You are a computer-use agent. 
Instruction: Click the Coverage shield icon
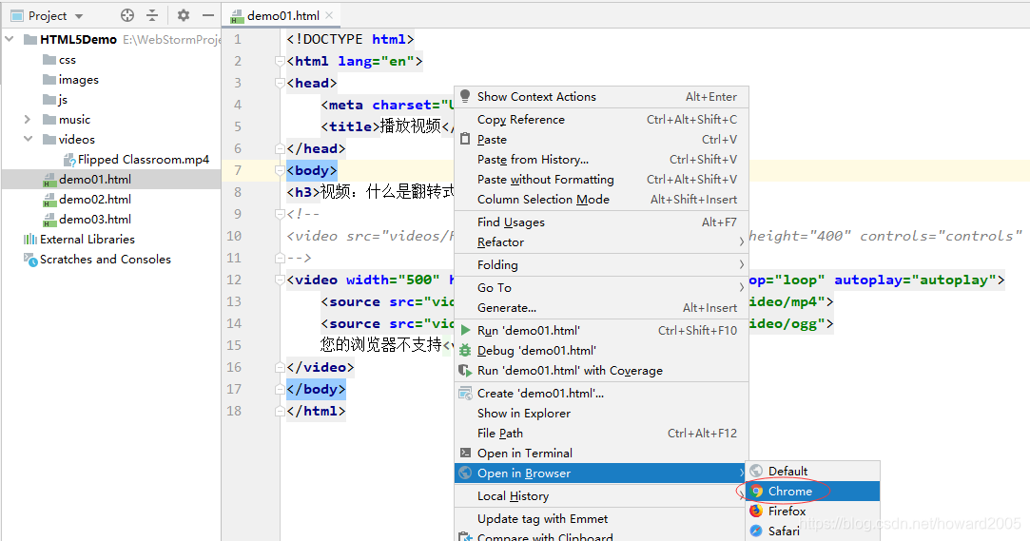pyautogui.click(x=465, y=370)
